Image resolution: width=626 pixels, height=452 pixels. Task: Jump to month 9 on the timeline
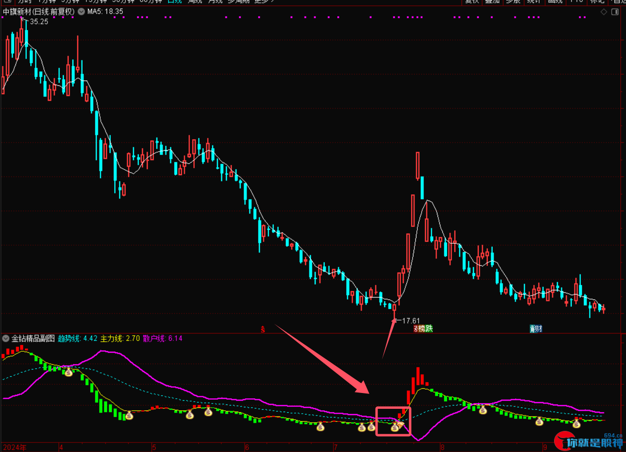point(545,447)
